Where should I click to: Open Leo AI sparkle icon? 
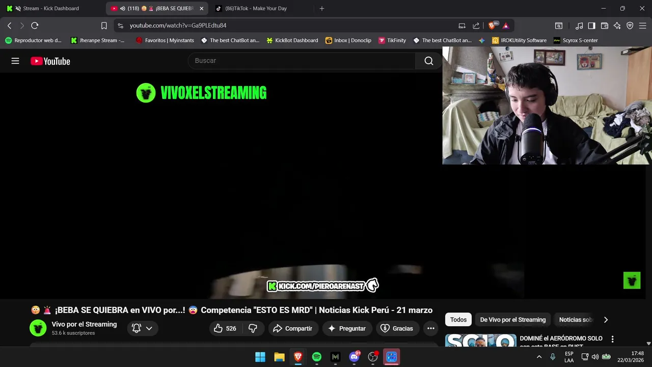(617, 25)
